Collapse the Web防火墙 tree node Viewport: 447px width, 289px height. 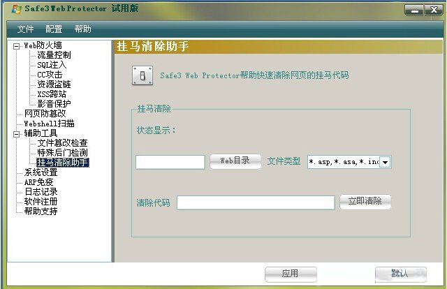(17, 46)
